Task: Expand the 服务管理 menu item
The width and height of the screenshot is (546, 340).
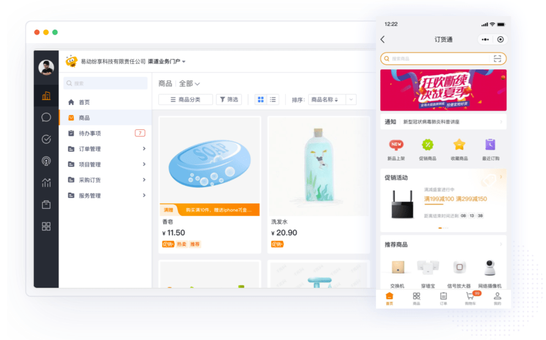Action: tap(106, 195)
